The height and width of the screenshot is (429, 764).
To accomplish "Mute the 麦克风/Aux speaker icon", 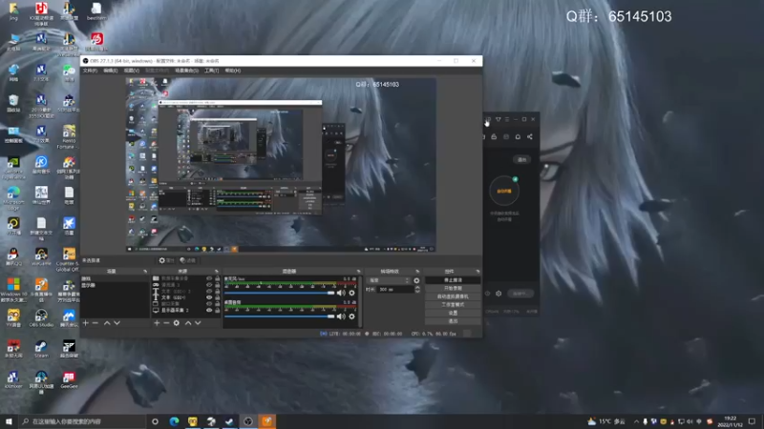I will click(x=341, y=293).
